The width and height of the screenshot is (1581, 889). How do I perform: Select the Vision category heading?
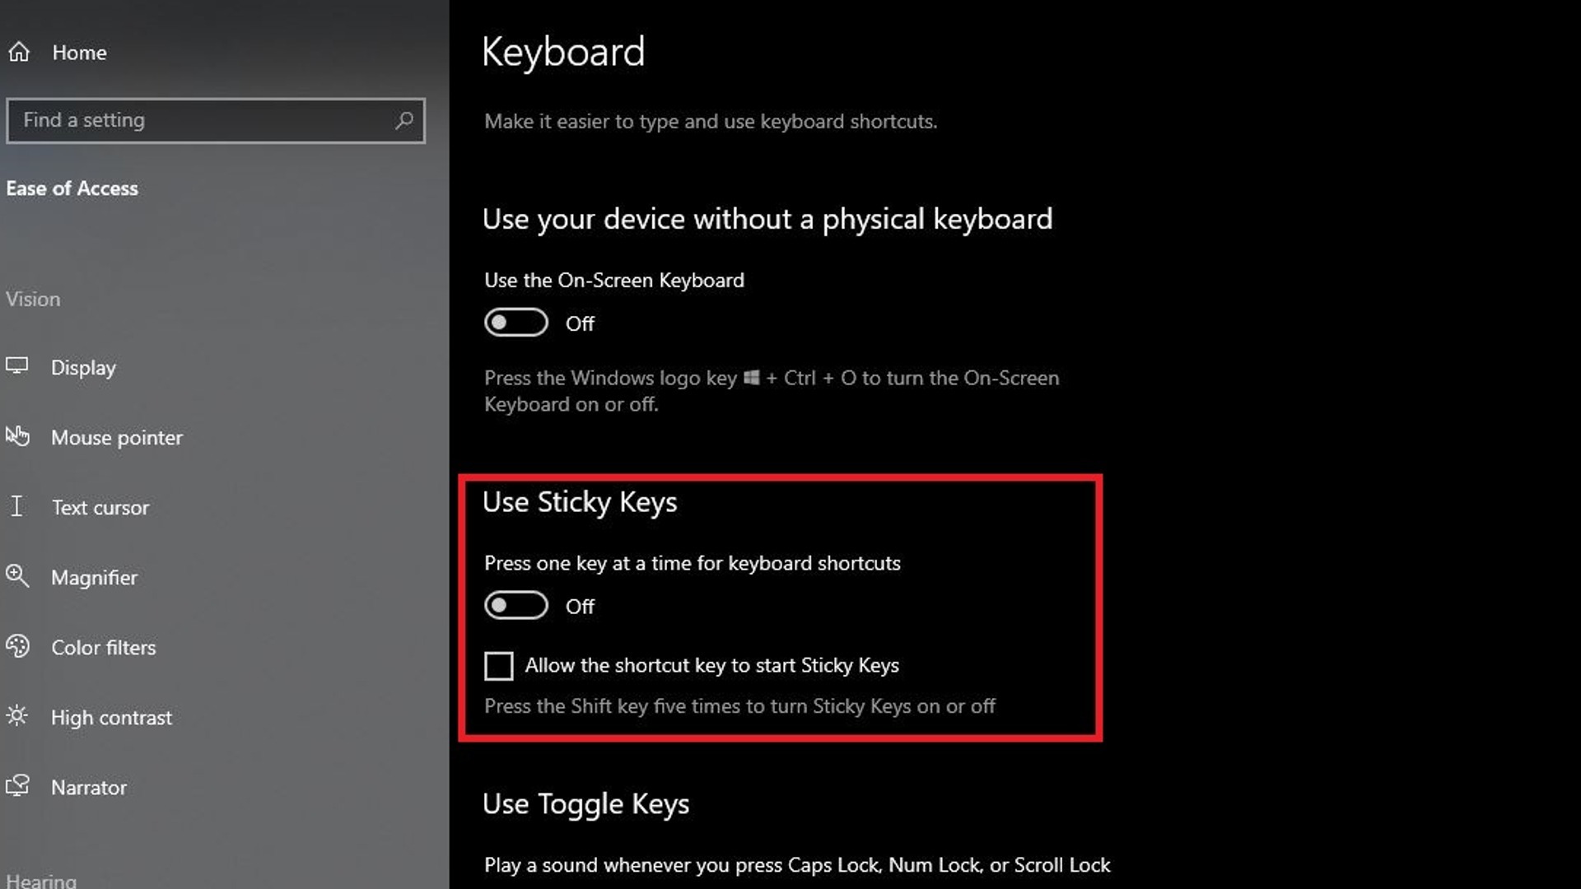coord(33,299)
